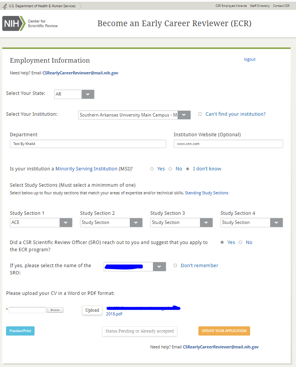Select Yes for Minority Serving Institution
296x367 pixels.
coord(152,169)
